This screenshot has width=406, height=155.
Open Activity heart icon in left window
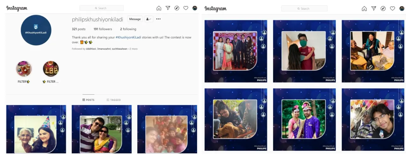pos(186,8)
